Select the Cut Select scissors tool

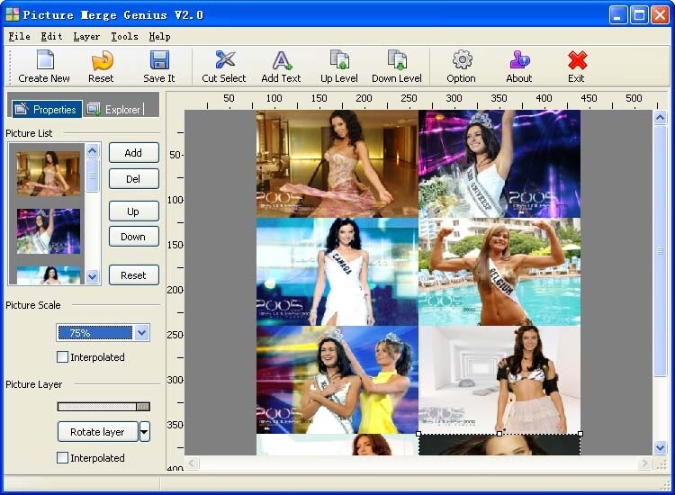tap(225, 59)
